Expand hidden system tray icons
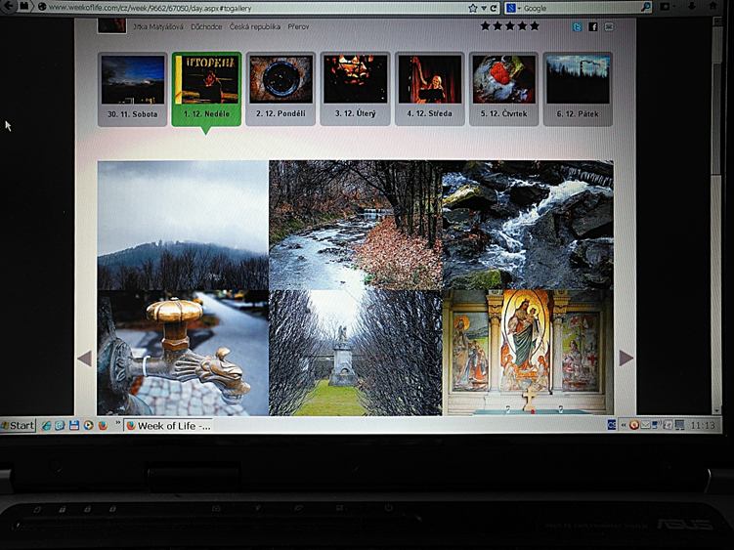 tap(623, 426)
